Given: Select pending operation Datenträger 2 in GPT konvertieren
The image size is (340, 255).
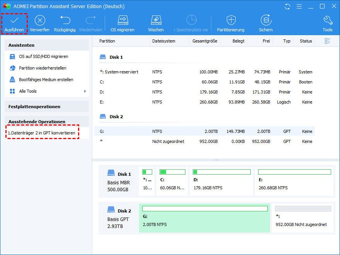Looking at the screenshot, I should (42, 133).
